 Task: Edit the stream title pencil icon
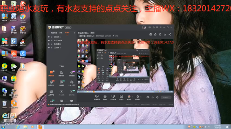[93, 36]
